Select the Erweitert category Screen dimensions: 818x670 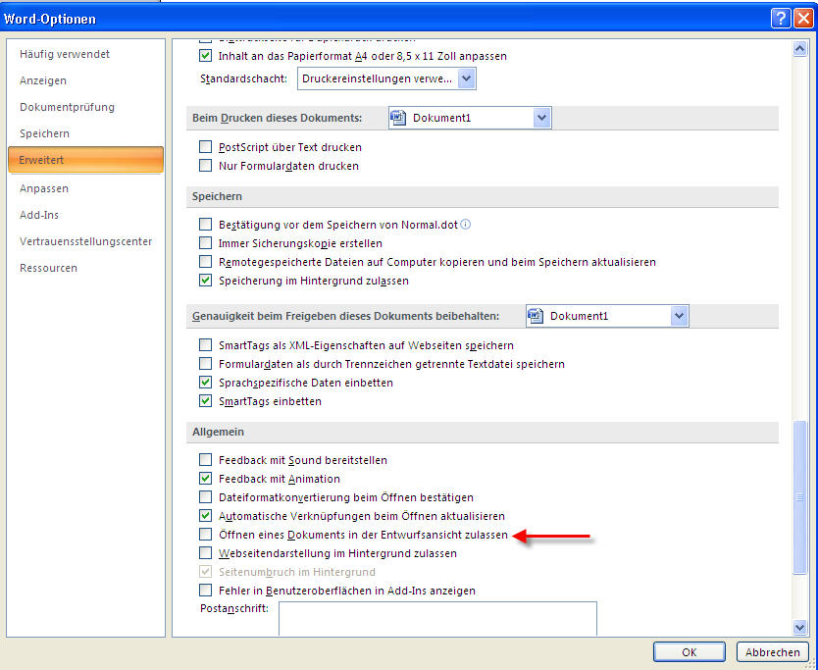(85, 160)
